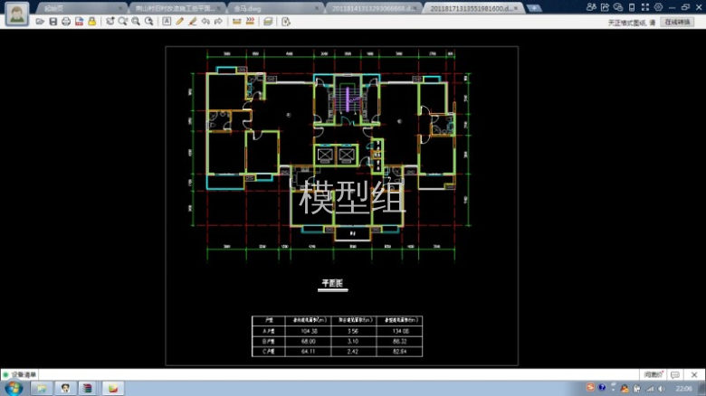
Task: Select the measure area tool icon
Action: coord(250,22)
